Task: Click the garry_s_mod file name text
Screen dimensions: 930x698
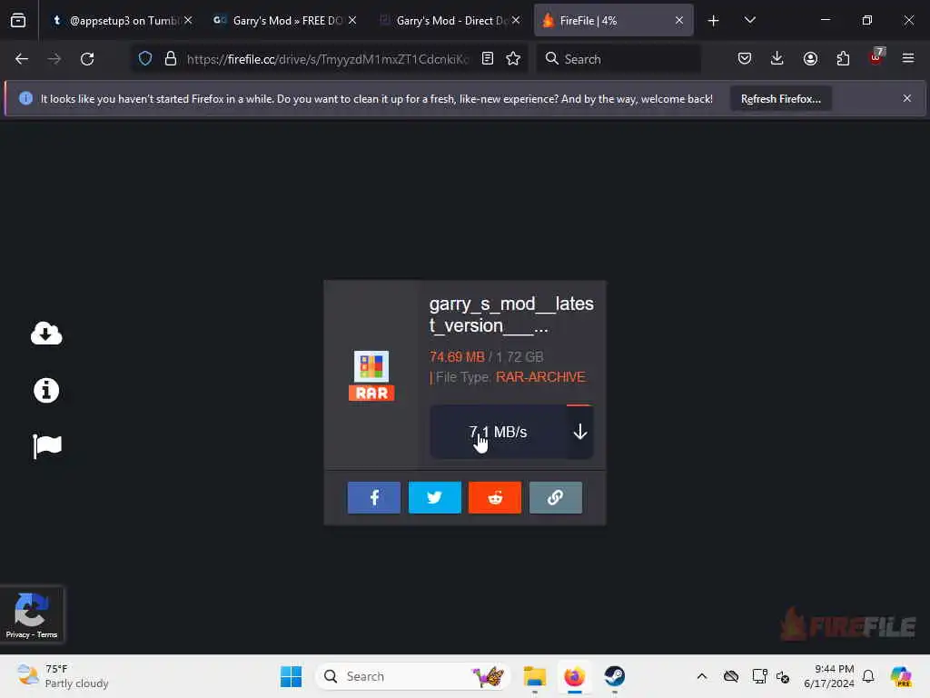Action: 511,314
